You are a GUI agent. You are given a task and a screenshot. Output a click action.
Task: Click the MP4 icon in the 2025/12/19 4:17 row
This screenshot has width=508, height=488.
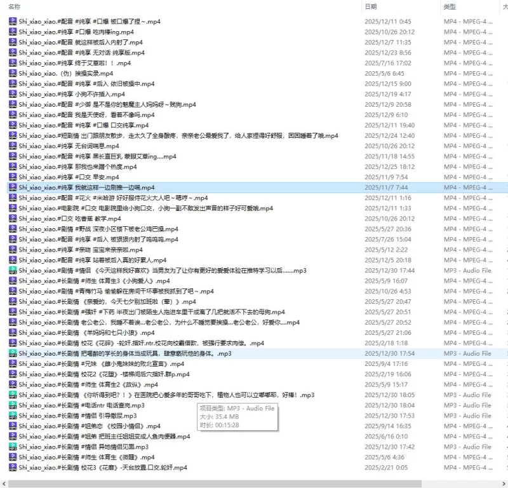[x=13, y=94]
